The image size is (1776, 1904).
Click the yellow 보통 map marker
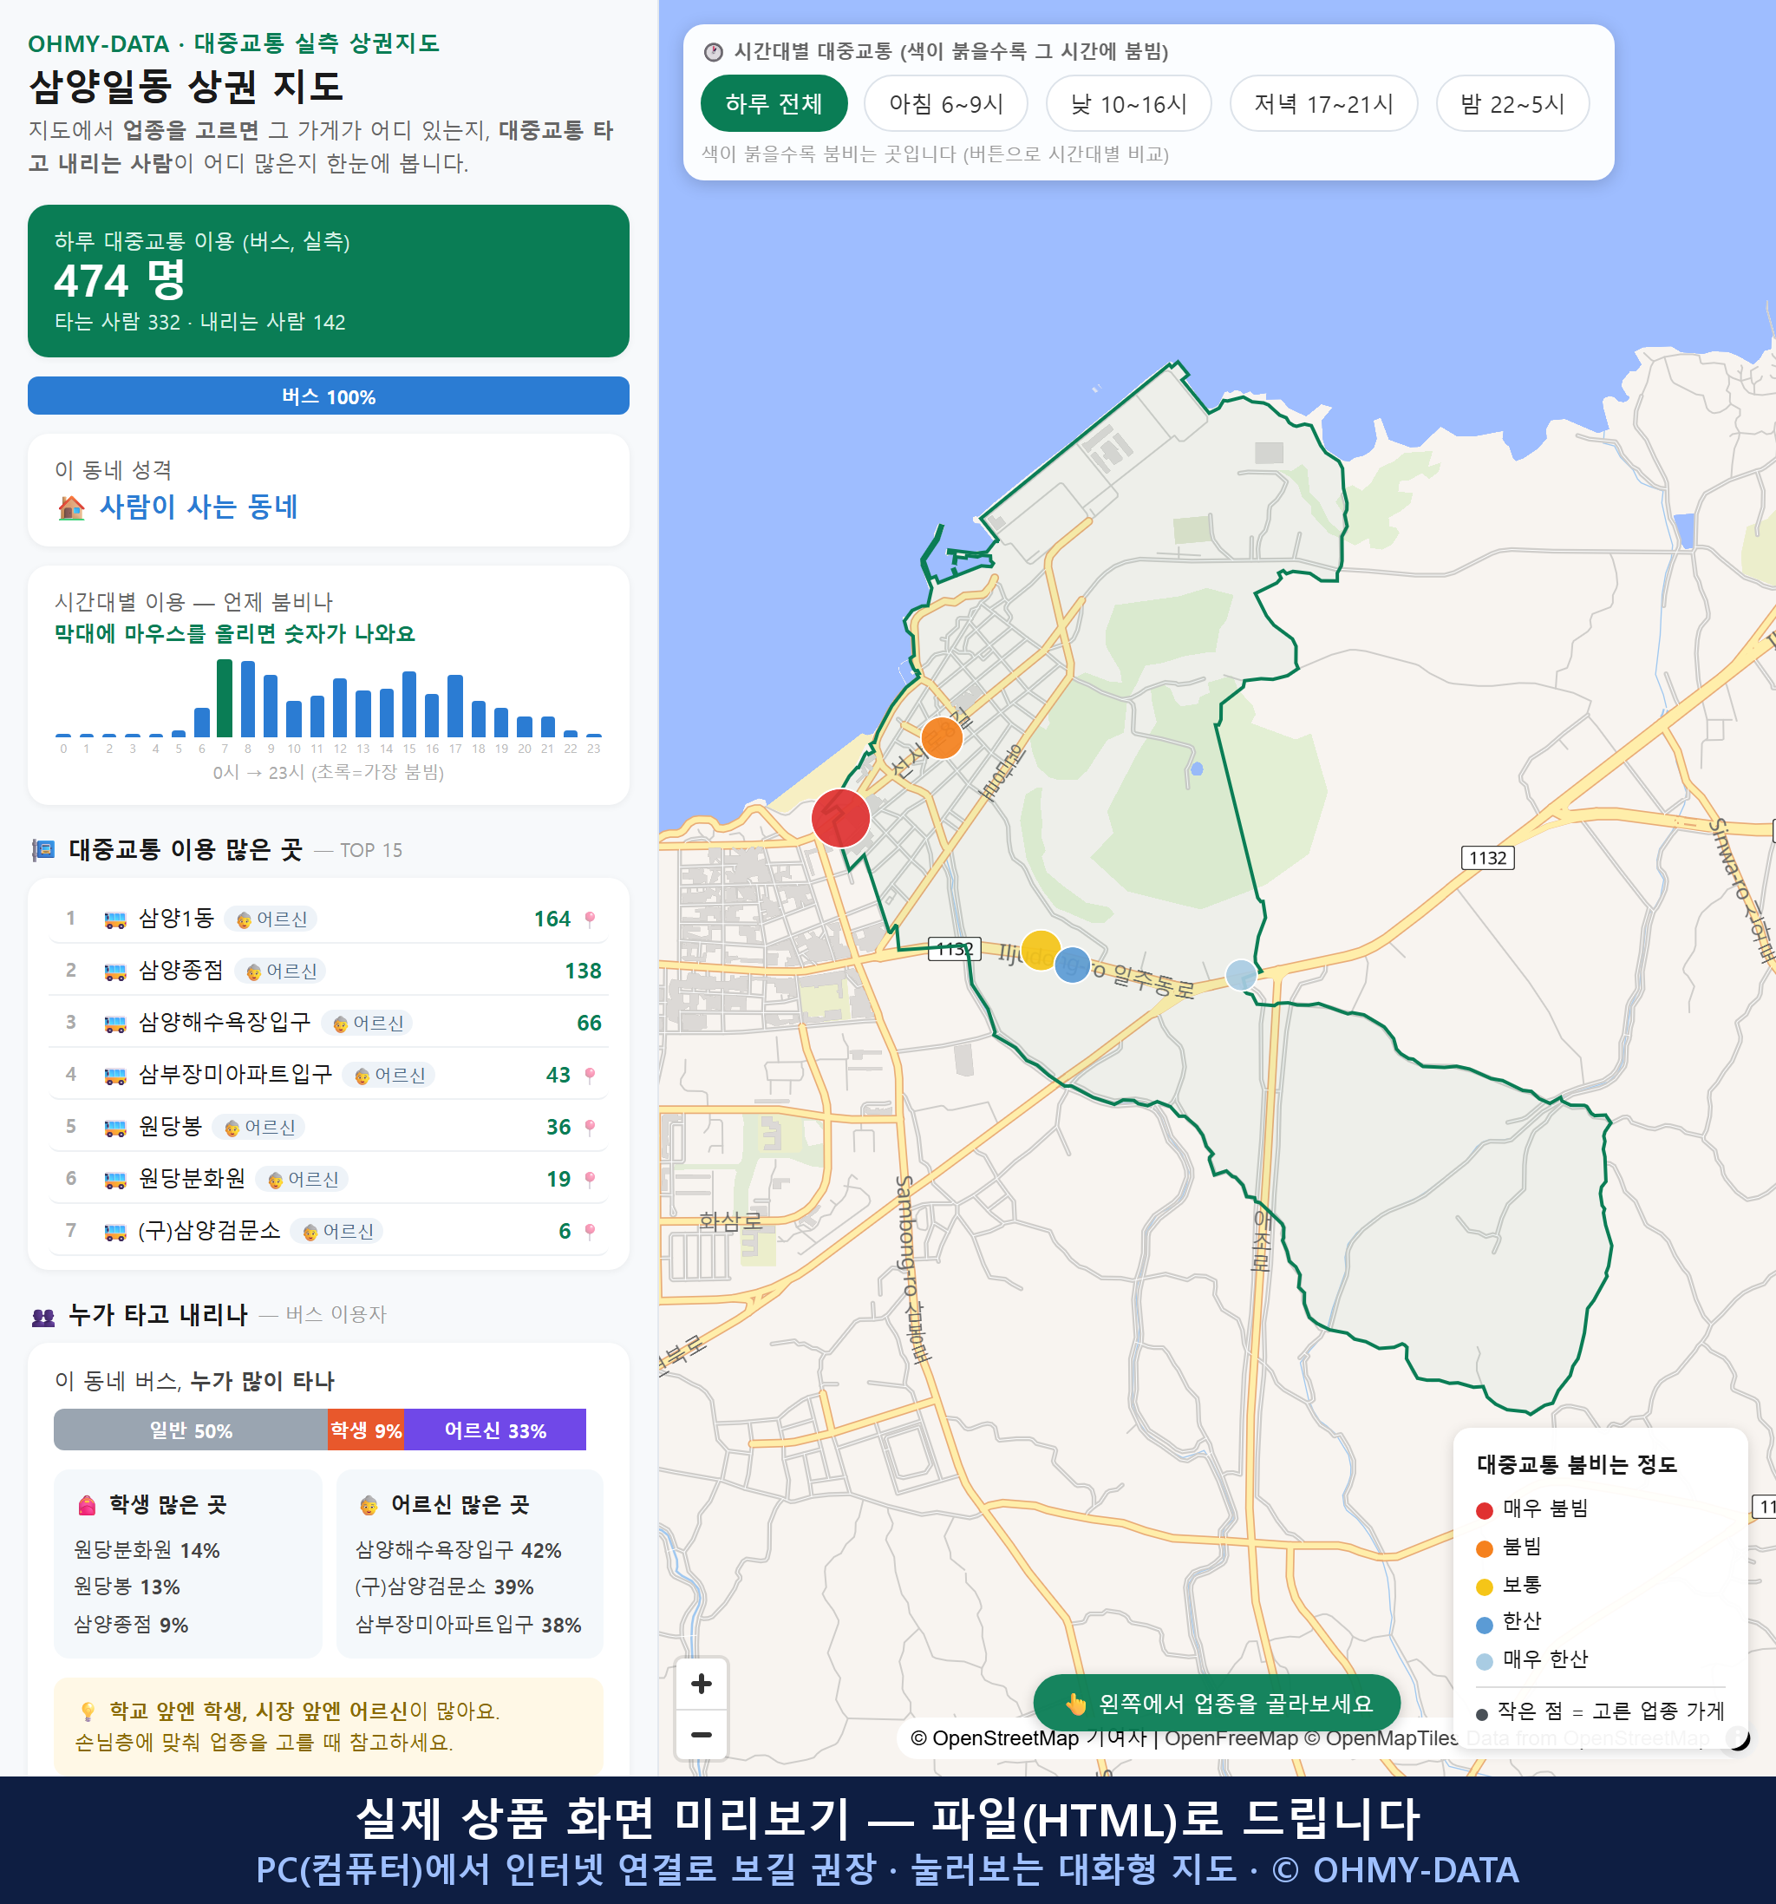pyautogui.click(x=1040, y=950)
